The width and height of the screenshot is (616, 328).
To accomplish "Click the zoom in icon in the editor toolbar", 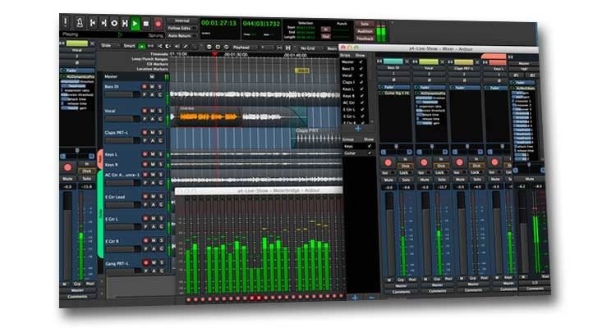I will [x=218, y=47].
